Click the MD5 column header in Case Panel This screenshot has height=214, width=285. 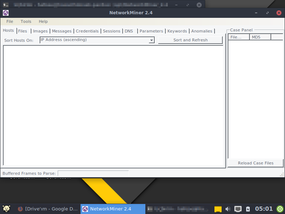point(260,37)
